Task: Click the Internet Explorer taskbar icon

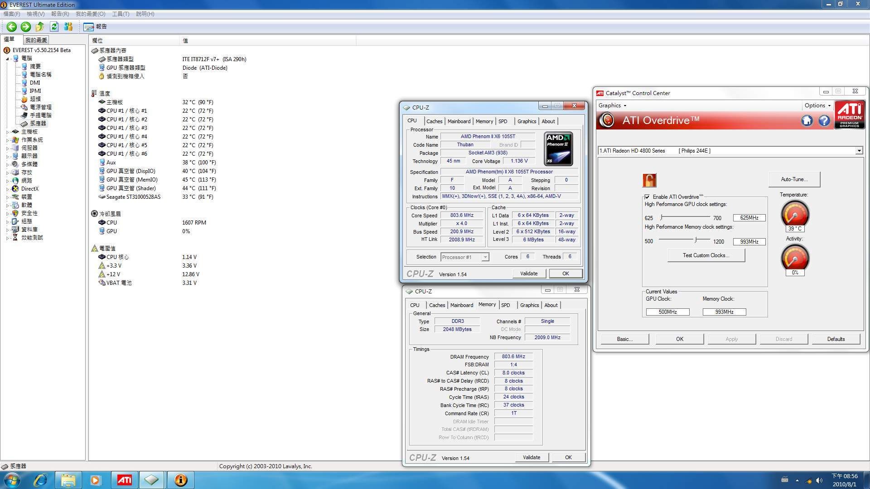Action: click(x=40, y=480)
